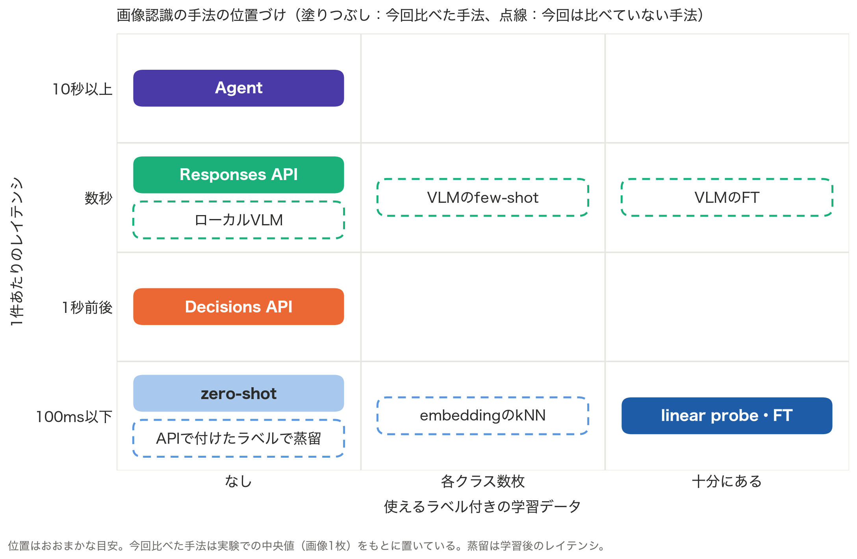This screenshot has width=857, height=559.
Task: Click the 各クラス数枚 column label
Action: pyautogui.click(x=482, y=481)
